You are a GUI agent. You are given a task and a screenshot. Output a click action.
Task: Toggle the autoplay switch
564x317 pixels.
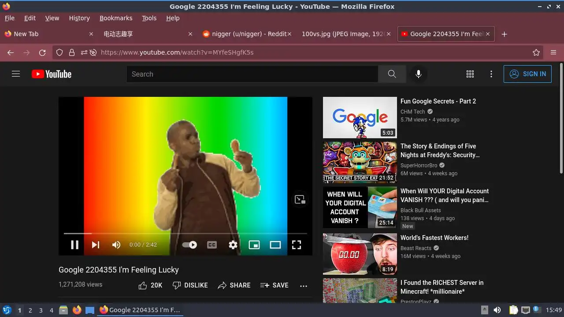click(x=189, y=245)
